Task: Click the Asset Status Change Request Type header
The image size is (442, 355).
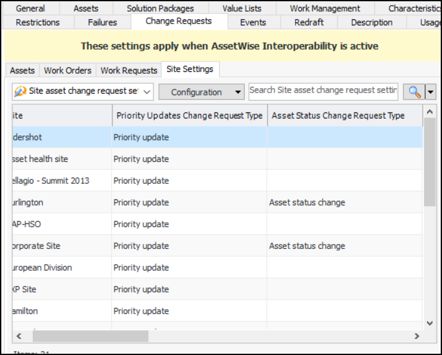Action: (338, 115)
